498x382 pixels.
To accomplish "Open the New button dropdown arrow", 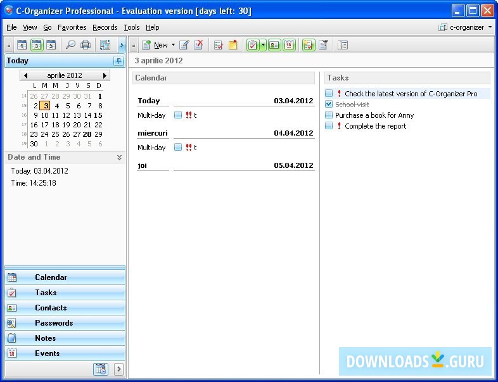I will point(173,45).
